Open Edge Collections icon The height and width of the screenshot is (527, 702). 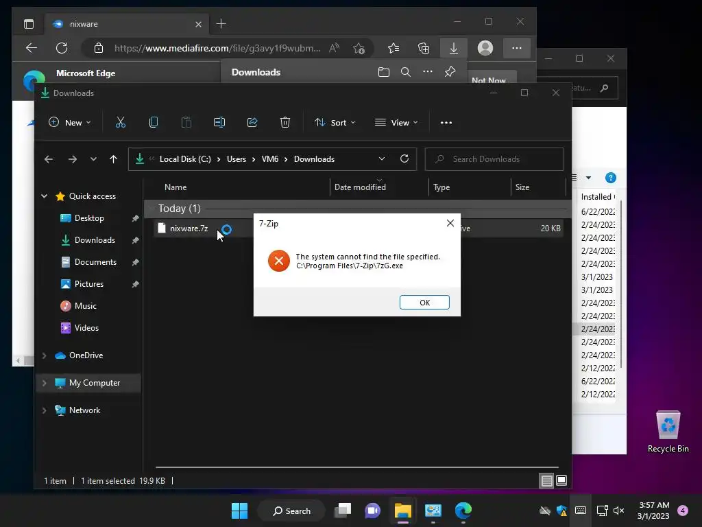[x=424, y=48]
